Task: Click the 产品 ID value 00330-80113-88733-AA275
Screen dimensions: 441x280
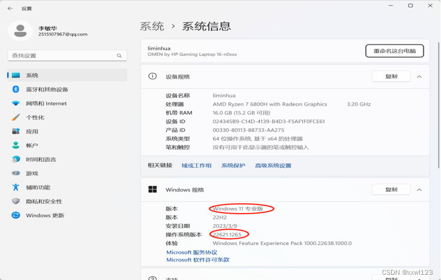Action: point(248,130)
